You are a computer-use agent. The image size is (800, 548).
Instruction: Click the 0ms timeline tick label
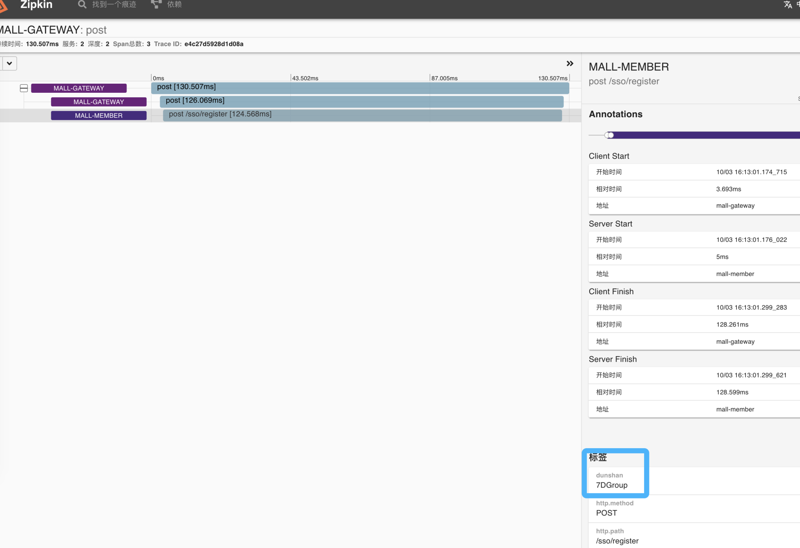pyautogui.click(x=158, y=78)
